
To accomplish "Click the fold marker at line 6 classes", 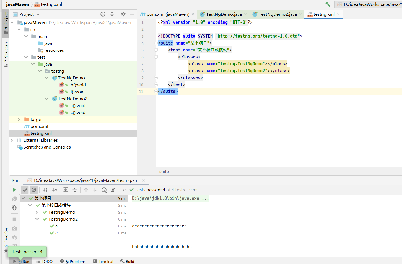I will [x=156, y=57].
